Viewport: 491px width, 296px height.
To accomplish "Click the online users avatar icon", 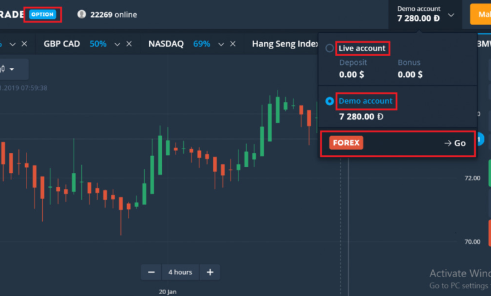I will coord(82,14).
